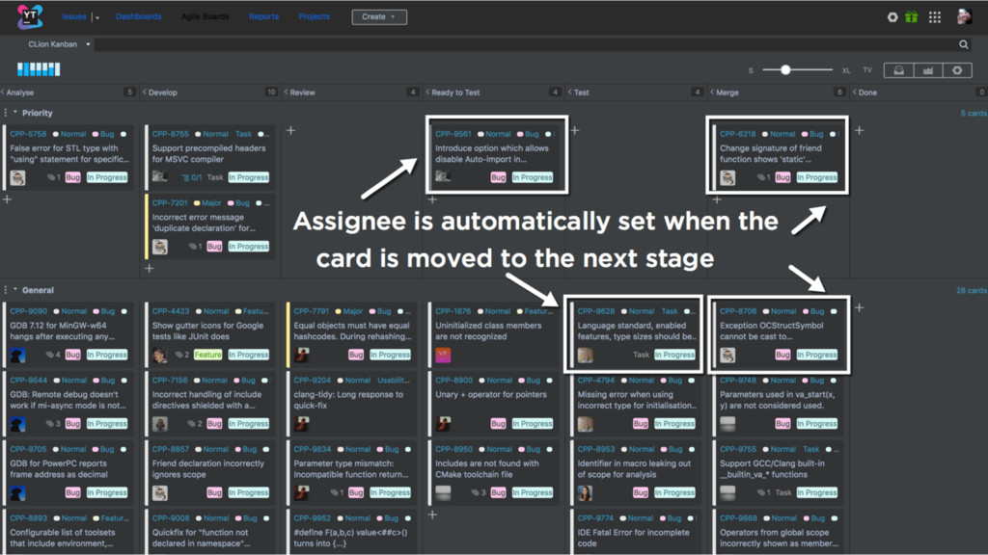Collapse the Ready to Test column
The width and height of the screenshot is (988, 555).
[x=427, y=92]
